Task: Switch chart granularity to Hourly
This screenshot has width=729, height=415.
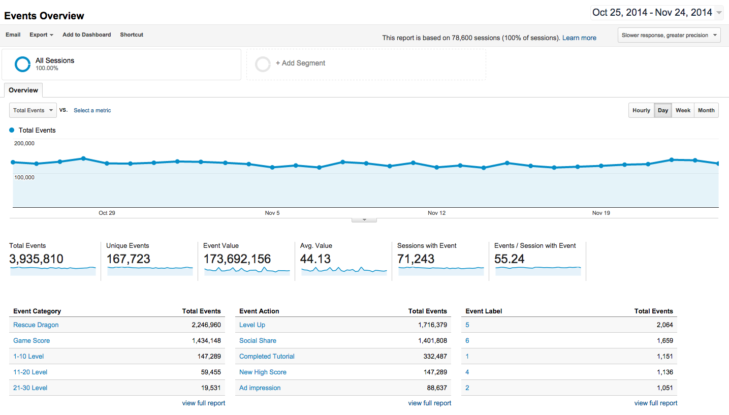Action: [x=641, y=110]
